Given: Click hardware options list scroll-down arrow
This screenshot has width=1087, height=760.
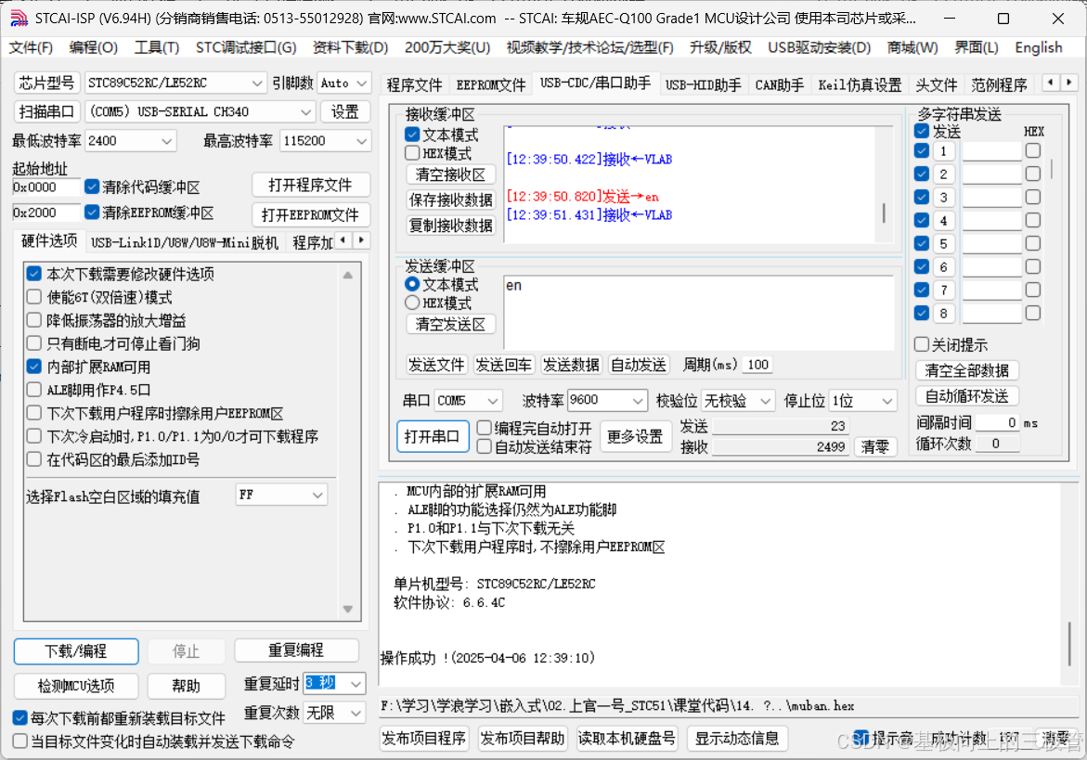Looking at the screenshot, I should (x=347, y=609).
